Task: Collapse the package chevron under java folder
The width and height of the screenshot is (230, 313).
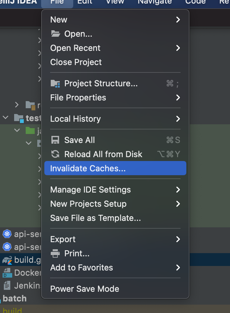Action: (29, 143)
